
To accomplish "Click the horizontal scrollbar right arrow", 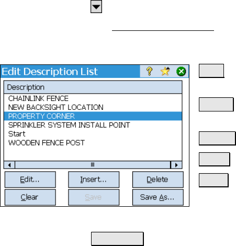I will 176,165.
